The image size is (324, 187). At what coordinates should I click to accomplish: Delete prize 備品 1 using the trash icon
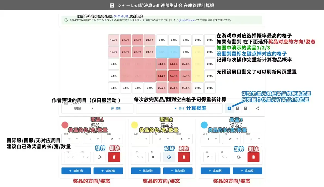point(114,157)
